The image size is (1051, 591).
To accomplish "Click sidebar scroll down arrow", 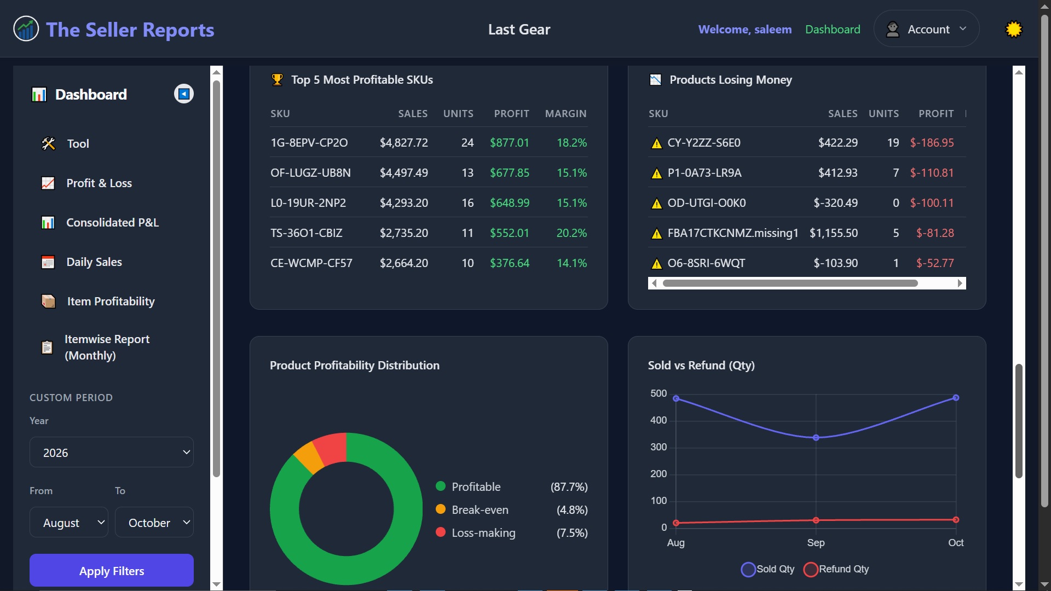I will [216, 584].
